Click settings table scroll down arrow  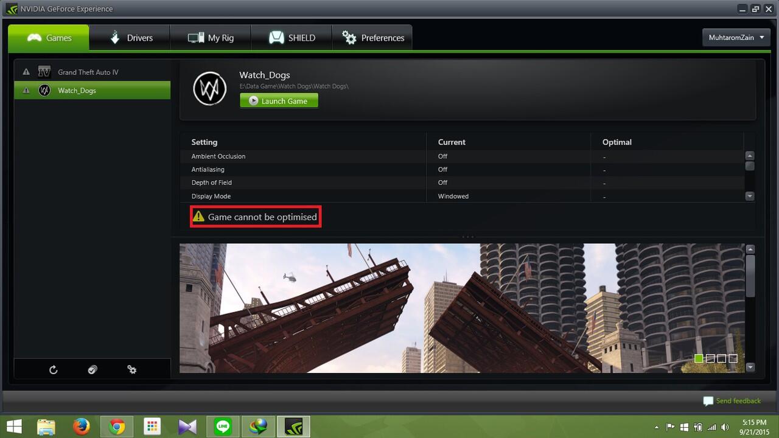coord(750,196)
